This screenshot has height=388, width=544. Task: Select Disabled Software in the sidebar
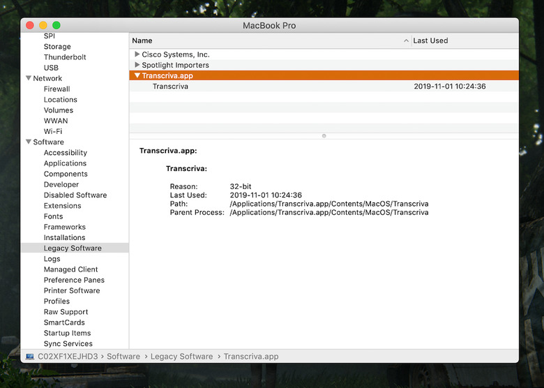click(x=75, y=195)
